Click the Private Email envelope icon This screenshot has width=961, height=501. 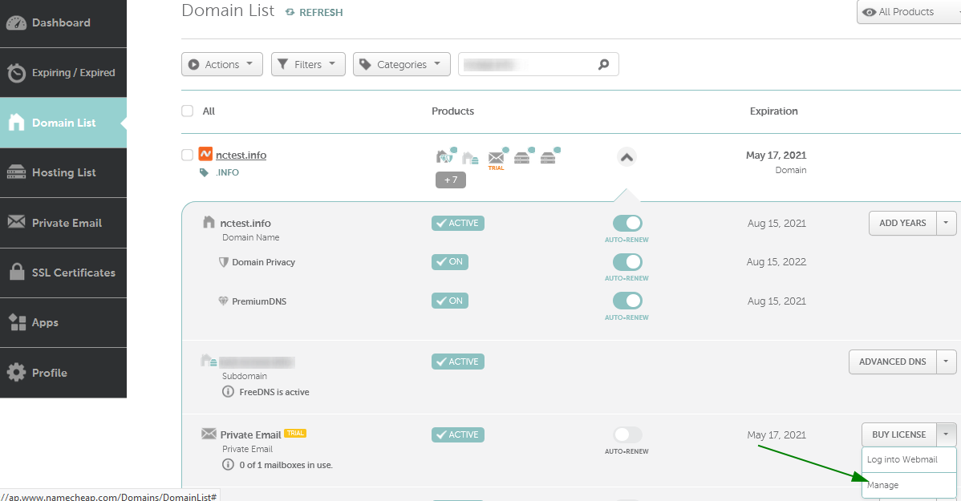pyautogui.click(x=209, y=434)
